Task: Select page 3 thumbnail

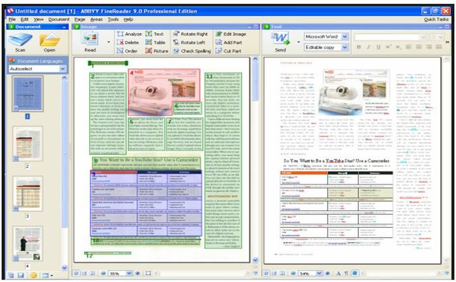Action: point(27,193)
